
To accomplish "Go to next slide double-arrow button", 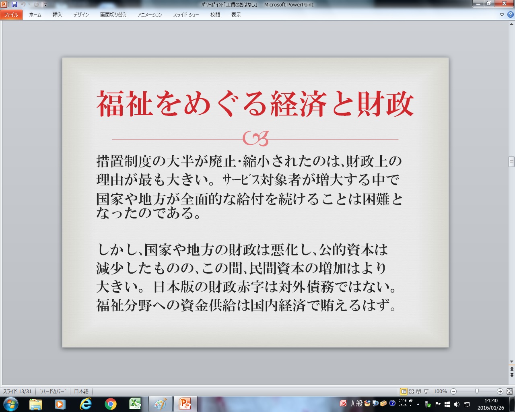I will [511, 375].
